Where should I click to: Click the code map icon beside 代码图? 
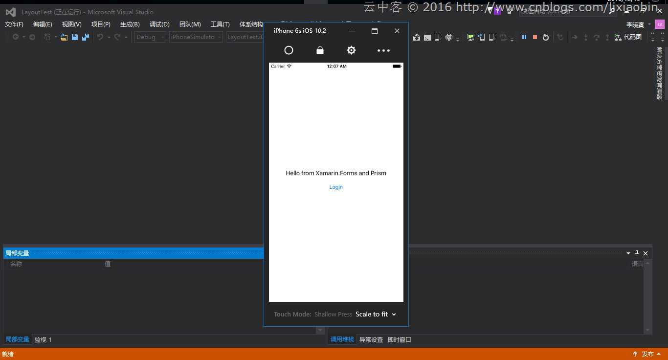coord(618,37)
